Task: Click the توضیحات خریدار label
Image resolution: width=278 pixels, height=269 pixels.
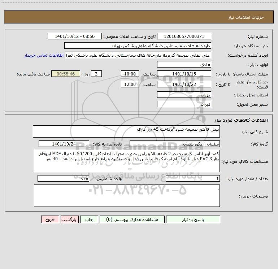Action: [253, 196]
